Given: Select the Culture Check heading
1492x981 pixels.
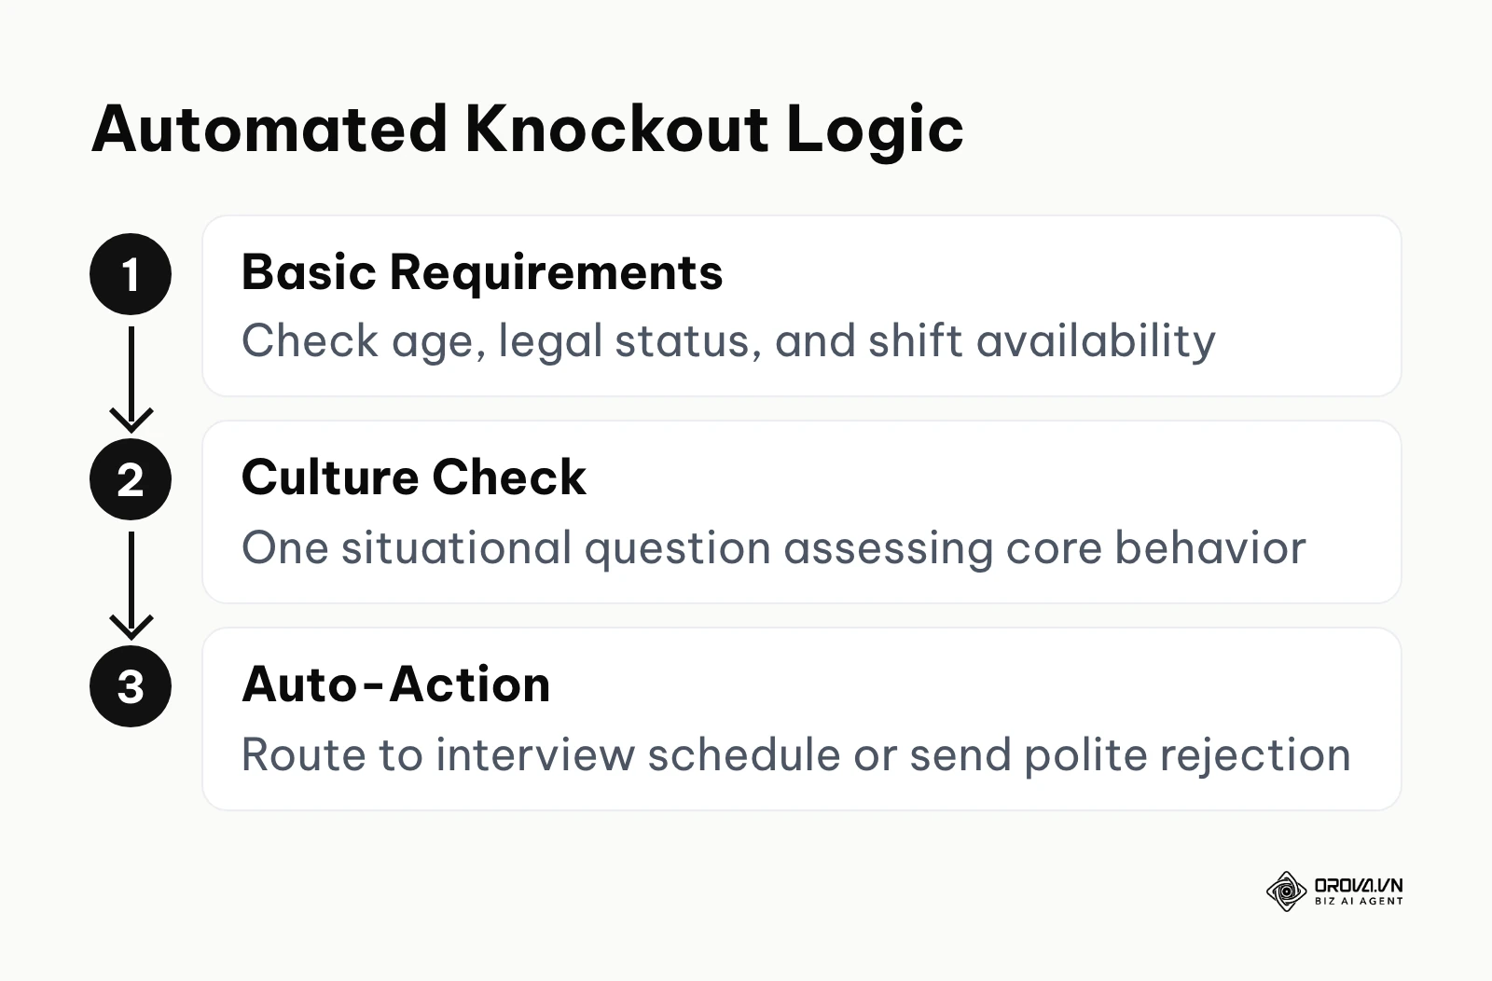Looking at the screenshot, I should (x=414, y=477).
